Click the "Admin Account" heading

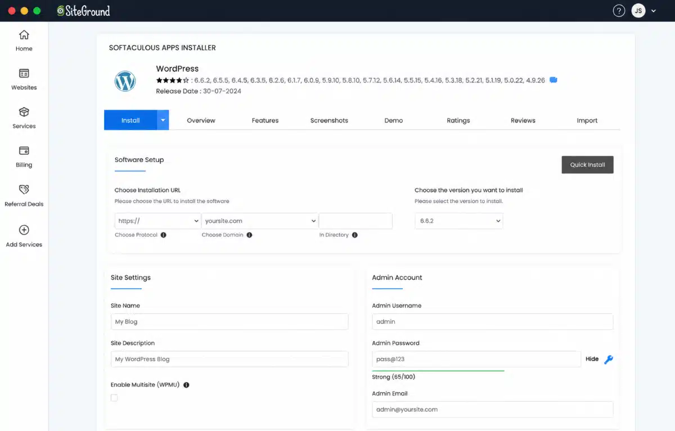click(x=397, y=277)
